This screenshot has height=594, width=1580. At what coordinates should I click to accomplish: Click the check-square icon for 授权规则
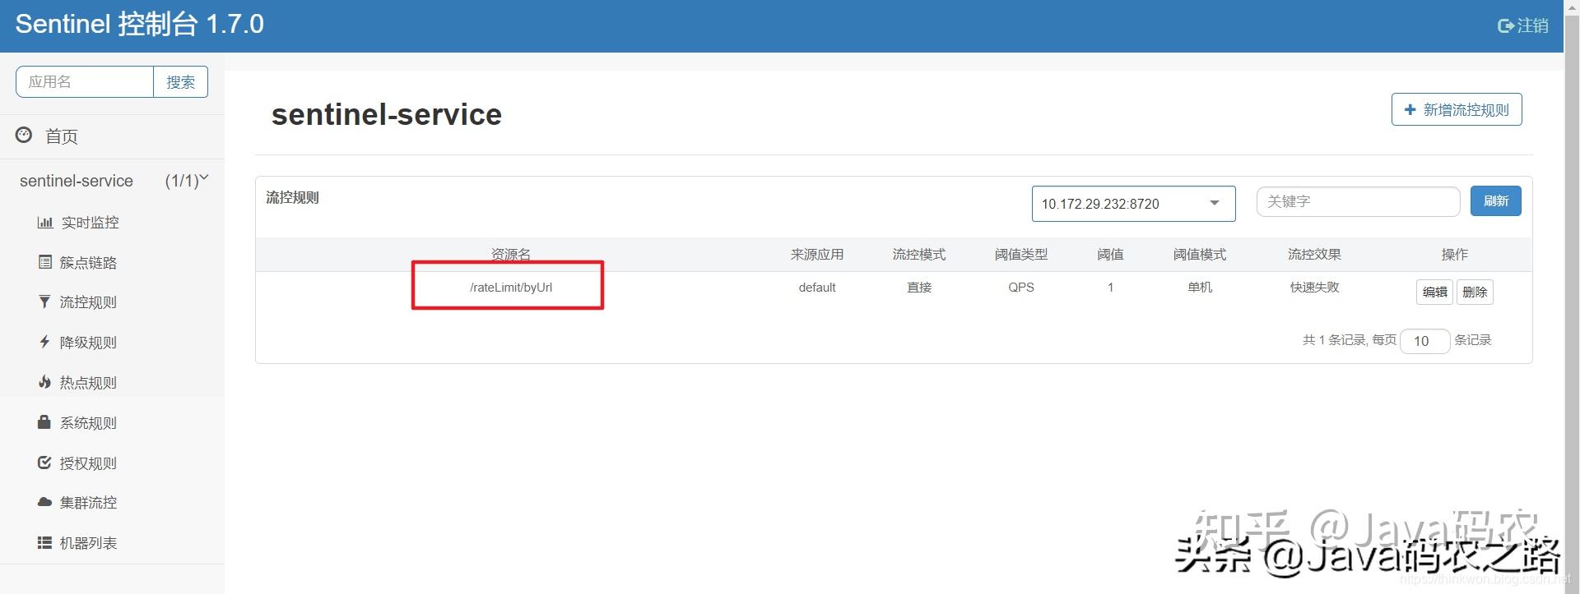pos(44,463)
